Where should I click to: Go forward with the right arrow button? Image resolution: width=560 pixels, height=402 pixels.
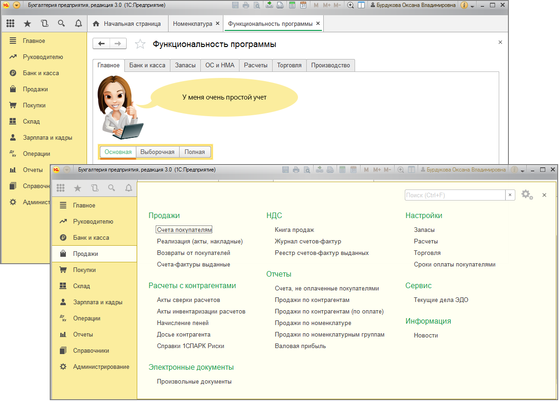[118, 44]
